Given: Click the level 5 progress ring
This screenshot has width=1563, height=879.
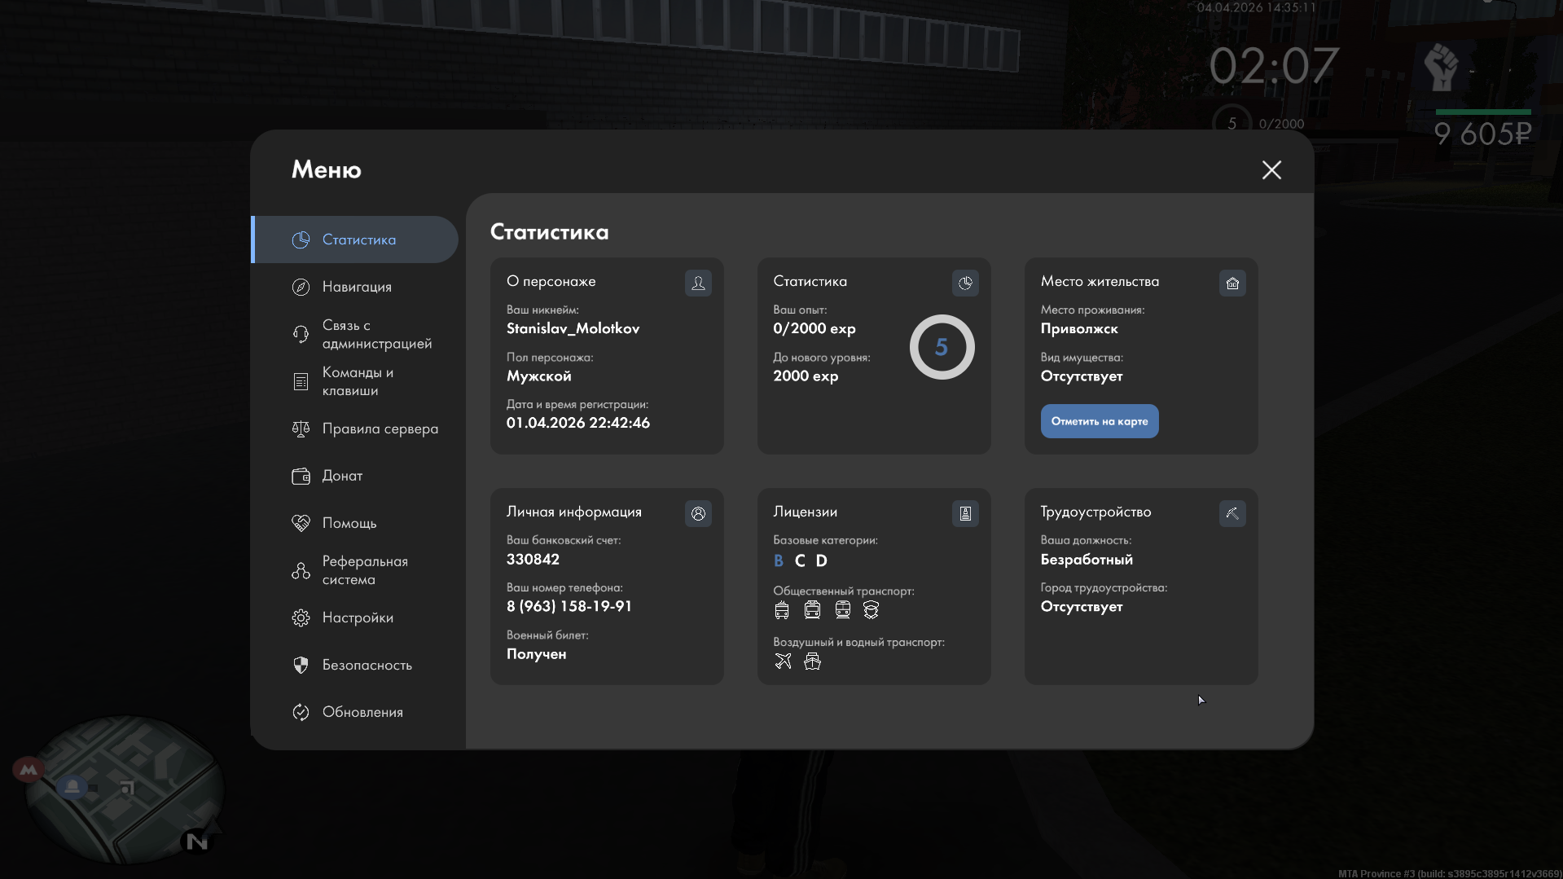Looking at the screenshot, I should [x=942, y=347].
